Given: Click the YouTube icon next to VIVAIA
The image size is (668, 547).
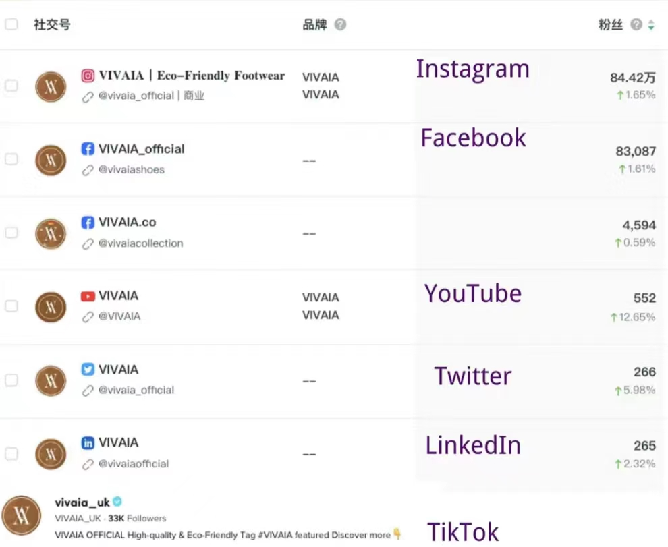Looking at the screenshot, I should coord(88,296).
